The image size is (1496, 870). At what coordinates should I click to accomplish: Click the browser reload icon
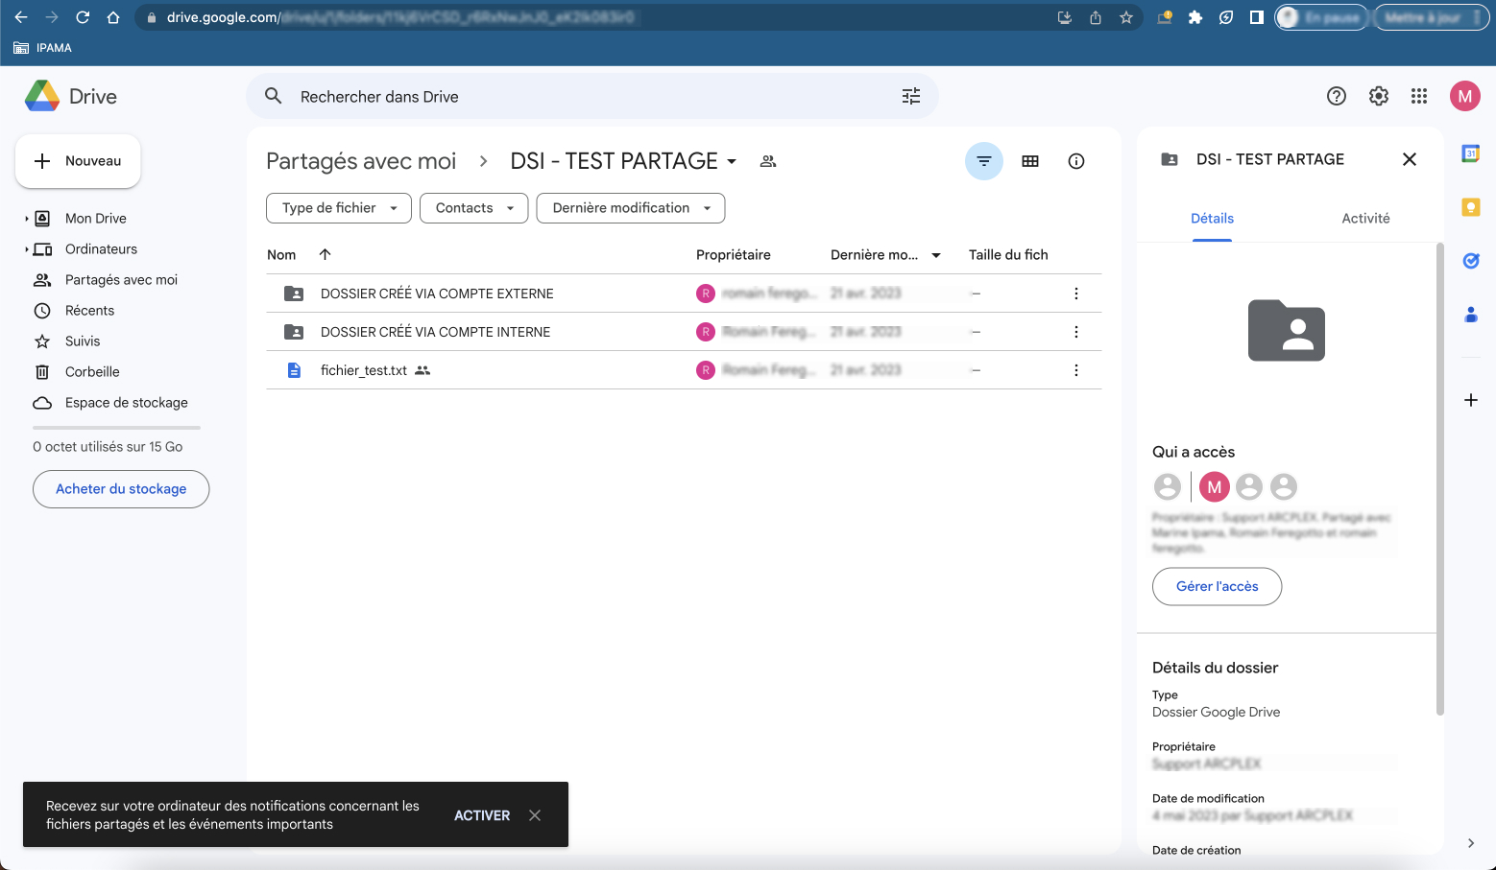click(83, 17)
